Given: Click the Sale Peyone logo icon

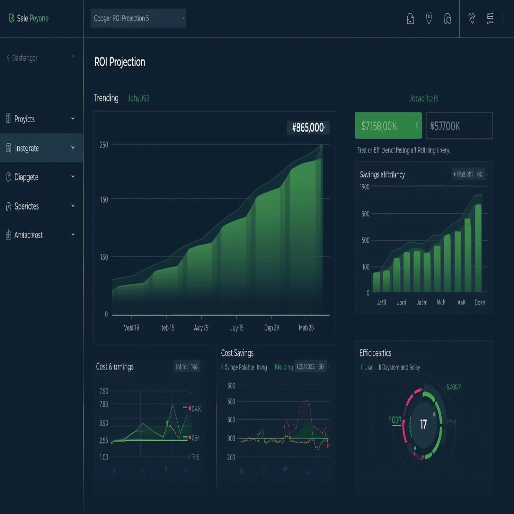Looking at the screenshot, I should tap(12, 18).
